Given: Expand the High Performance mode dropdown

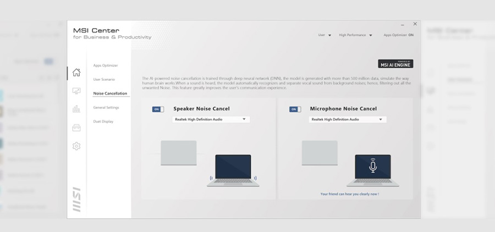Looking at the screenshot, I should (x=355, y=35).
